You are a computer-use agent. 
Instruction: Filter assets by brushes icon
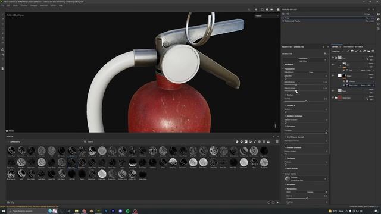click(x=255, y=141)
